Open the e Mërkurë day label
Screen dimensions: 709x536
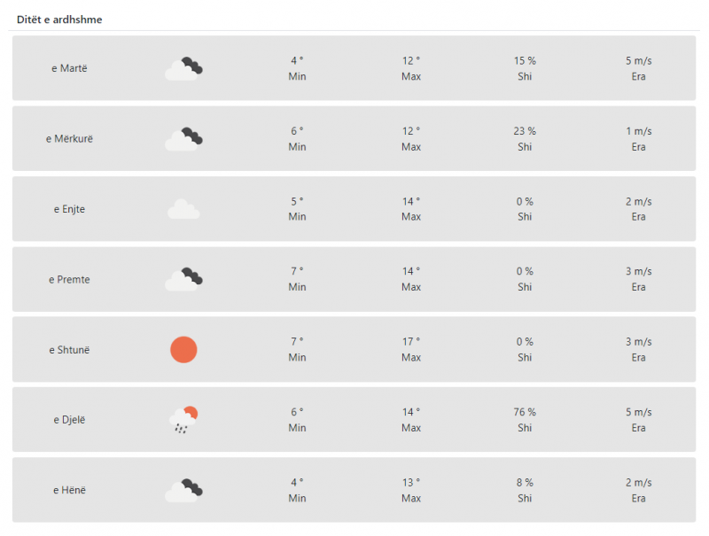coord(69,139)
